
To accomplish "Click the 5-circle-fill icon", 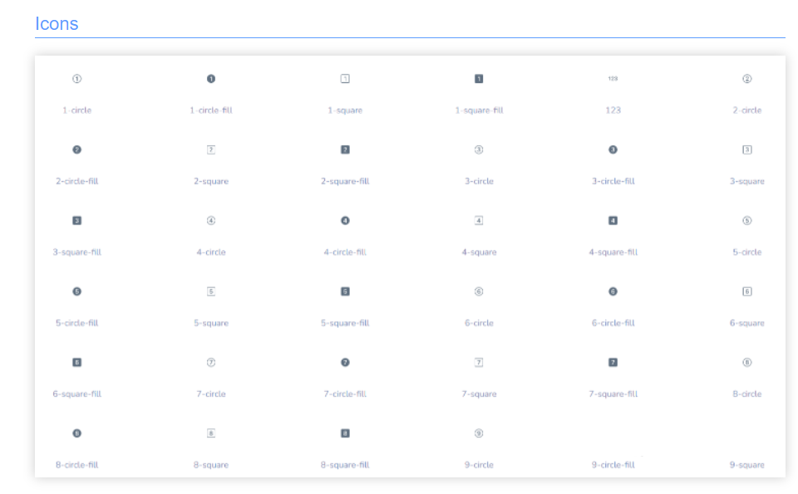I will (x=76, y=291).
